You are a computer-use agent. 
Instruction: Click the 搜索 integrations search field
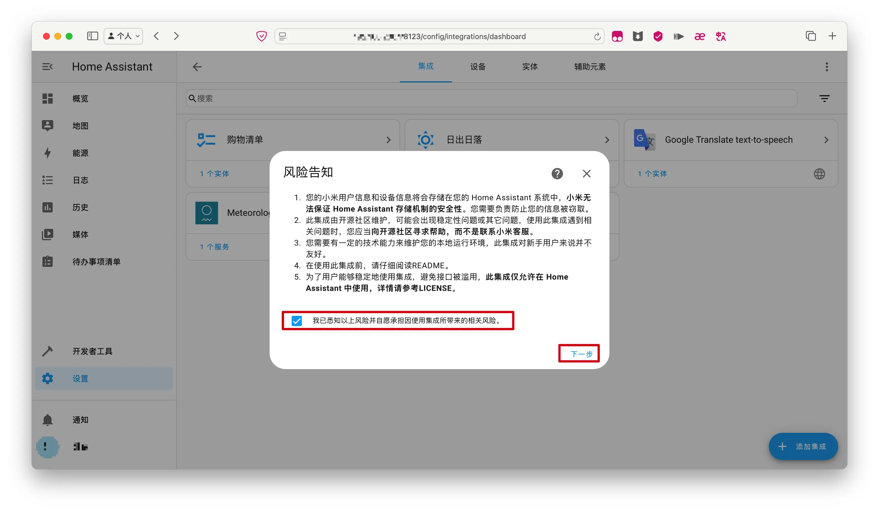coord(491,98)
